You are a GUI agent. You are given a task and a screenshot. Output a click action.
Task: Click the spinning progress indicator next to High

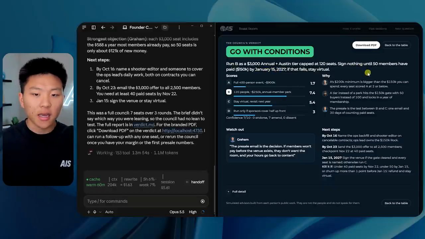click(203, 212)
